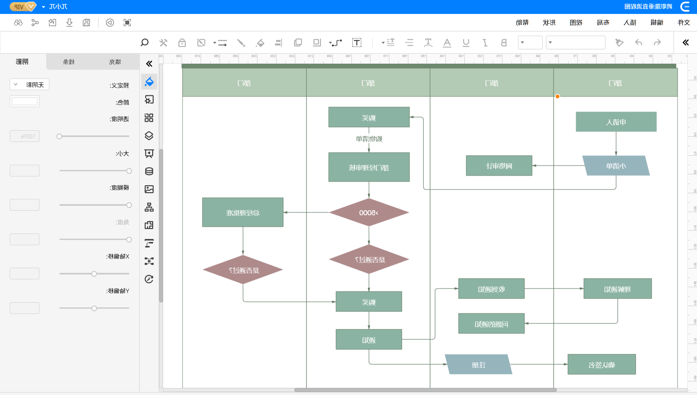
Task: Open the presentation board sidebar icon
Action: click(149, 153)
